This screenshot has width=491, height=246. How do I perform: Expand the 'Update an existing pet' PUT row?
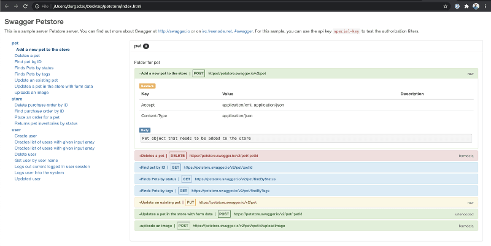306,202
